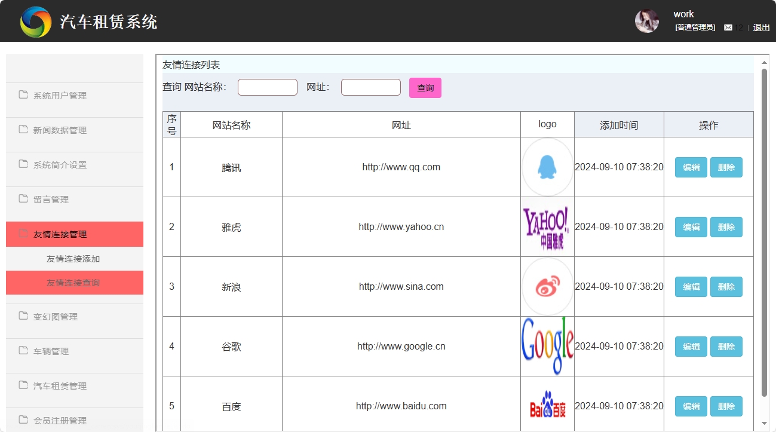Open the mail envelope icon in the header
776x432 pixels.
click(x=729, y=27)
